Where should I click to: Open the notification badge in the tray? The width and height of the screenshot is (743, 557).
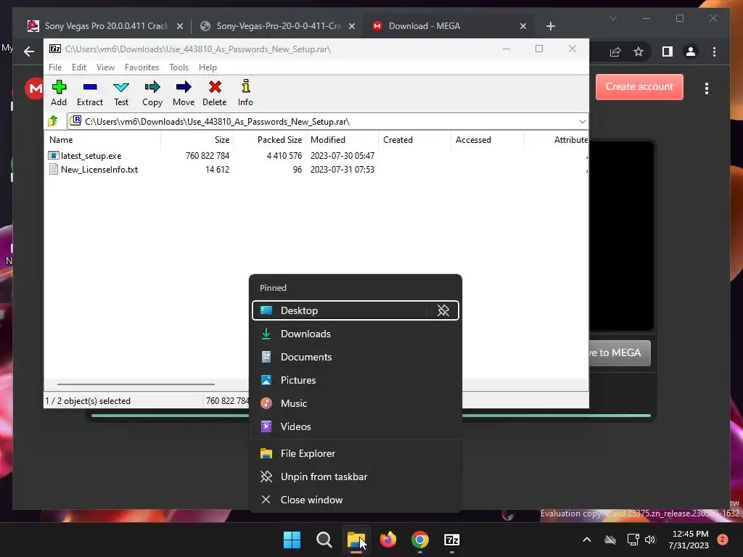point(723,540)
